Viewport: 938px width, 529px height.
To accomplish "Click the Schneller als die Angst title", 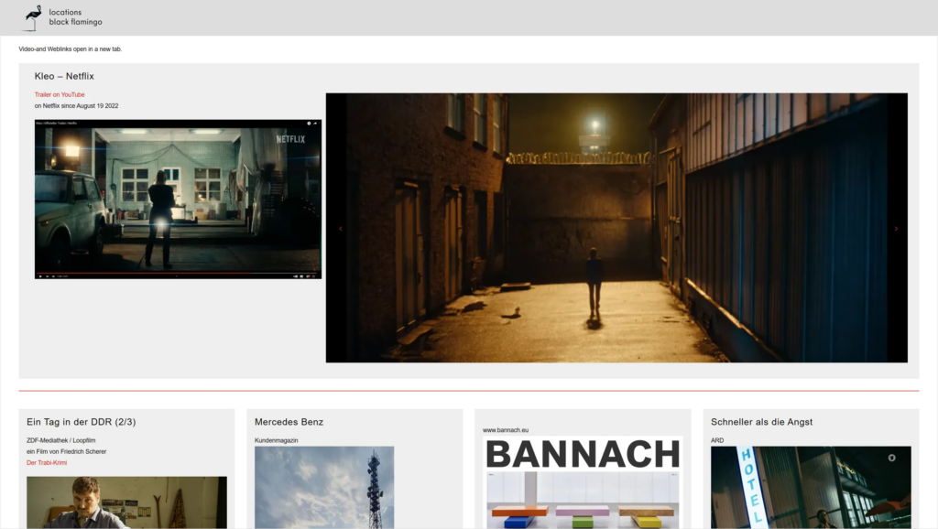I will pyautogui.click(x=761, y=422).
